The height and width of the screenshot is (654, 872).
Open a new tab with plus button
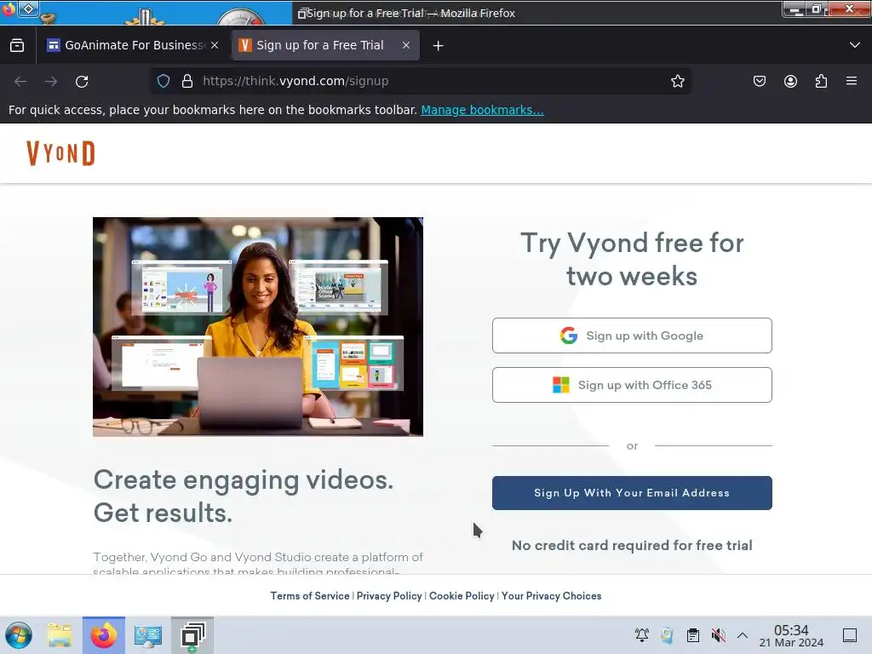[x=439, y=46]
